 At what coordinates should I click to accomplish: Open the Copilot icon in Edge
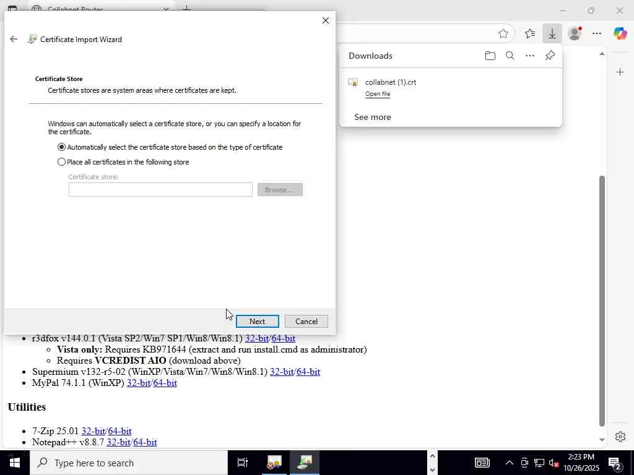tap(620, 33)
